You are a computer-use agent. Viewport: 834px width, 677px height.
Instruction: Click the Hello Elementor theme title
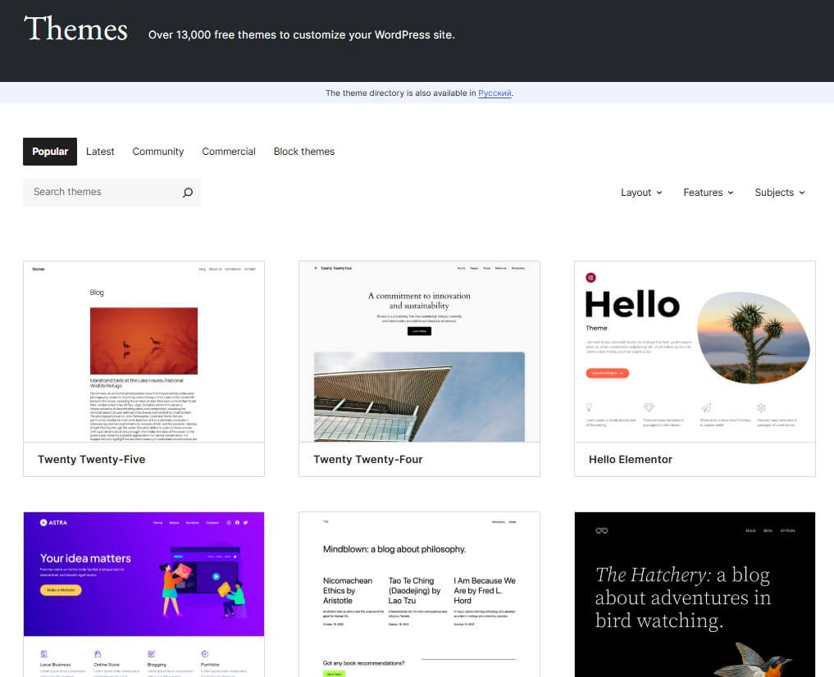pyautogui.click(x=631, y=459)
